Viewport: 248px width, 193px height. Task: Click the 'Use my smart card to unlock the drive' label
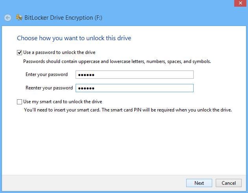click(x=63, y=102)
